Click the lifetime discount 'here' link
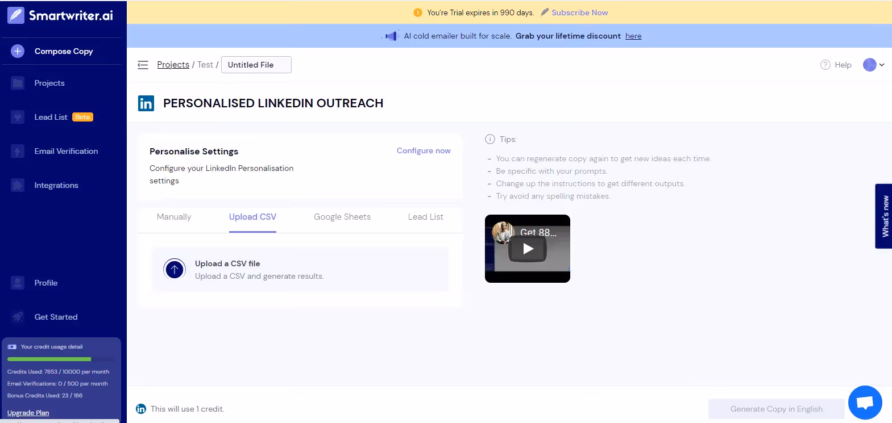Viewport: 892px width, 423px height. [x=633, y=36]
